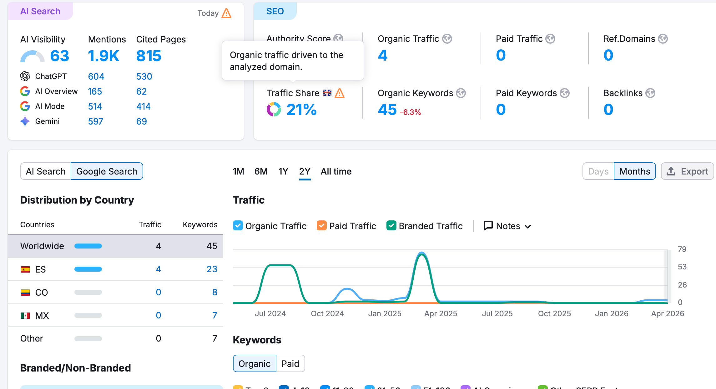Uncheck the Organic Traffic checkbox
This screenshot has height=389, width=716.
tap(238, 225)
